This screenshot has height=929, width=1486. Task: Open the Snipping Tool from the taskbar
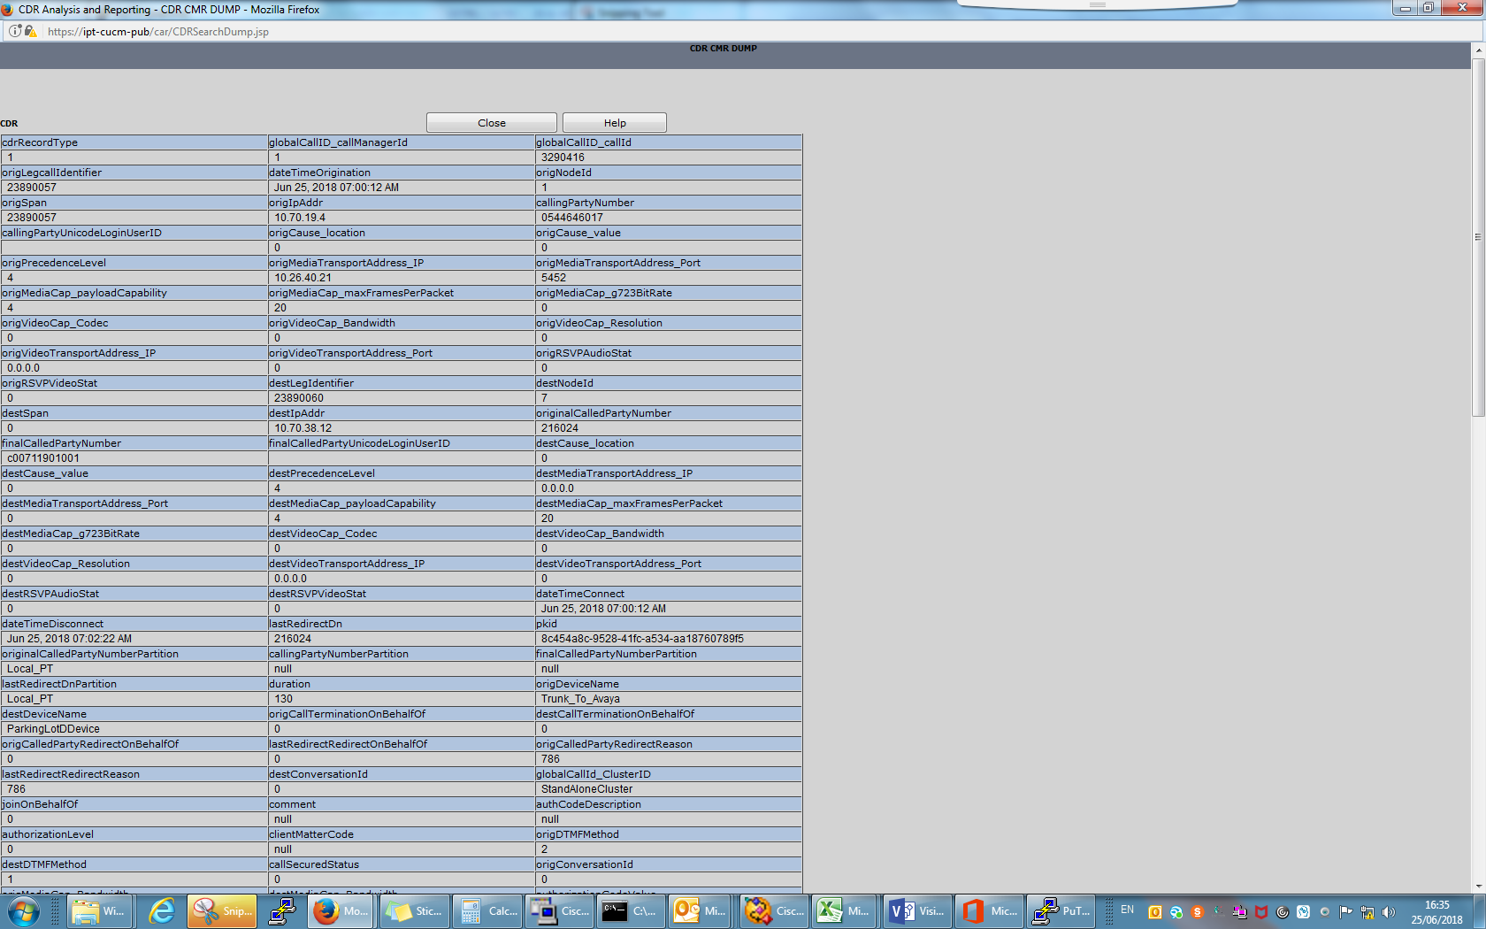pyautogui.click(x=220, y=911)
